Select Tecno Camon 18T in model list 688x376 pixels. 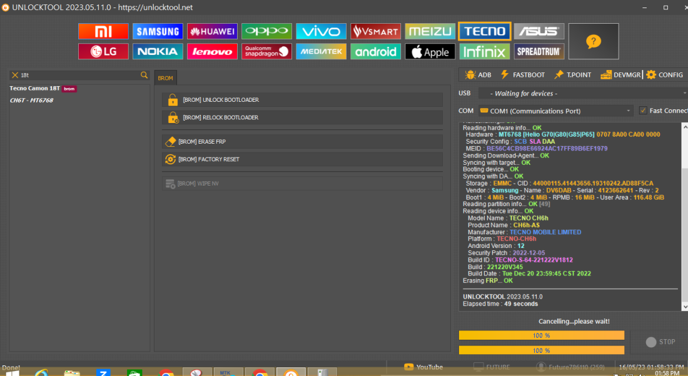point(43,89)
